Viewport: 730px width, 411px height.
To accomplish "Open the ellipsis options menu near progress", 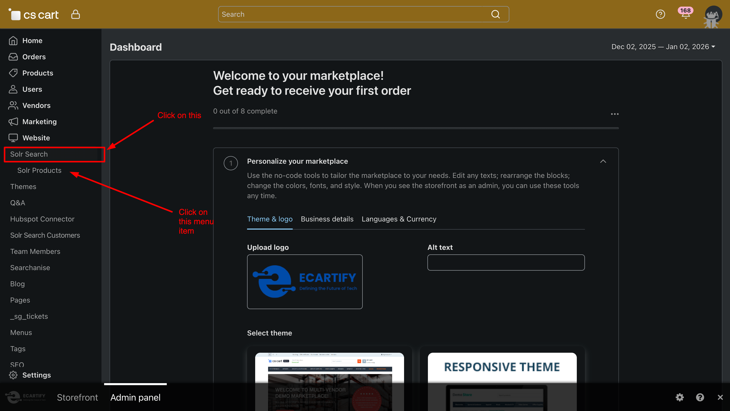I will pos(614,114).
